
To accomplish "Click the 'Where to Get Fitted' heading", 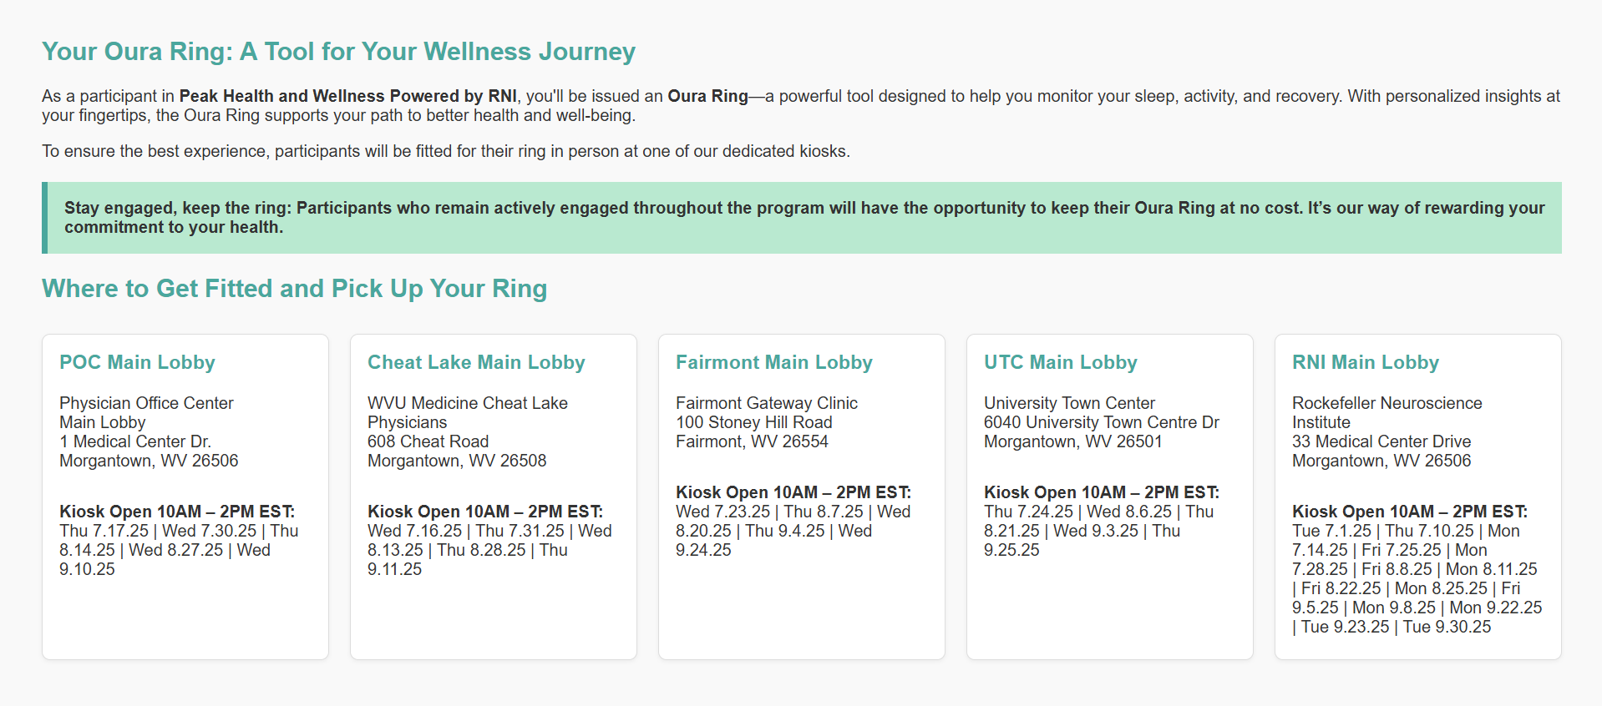I will click(x=294, y=289).
